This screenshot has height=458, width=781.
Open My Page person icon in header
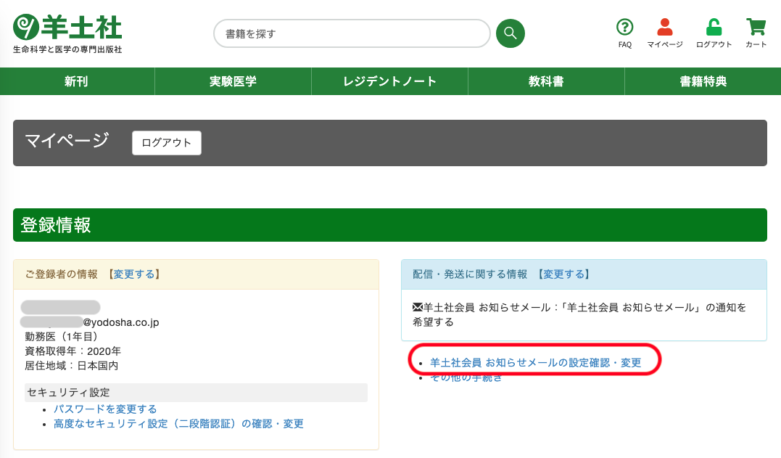coord(664,28)
